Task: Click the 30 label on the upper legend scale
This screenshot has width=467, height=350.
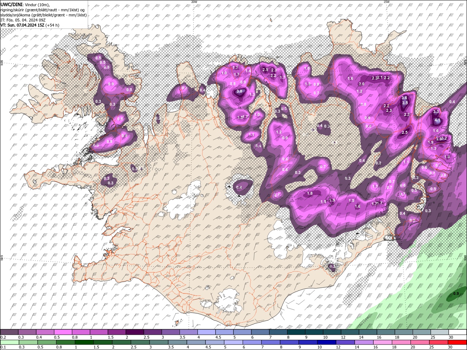Action: [x=451, y=337]
